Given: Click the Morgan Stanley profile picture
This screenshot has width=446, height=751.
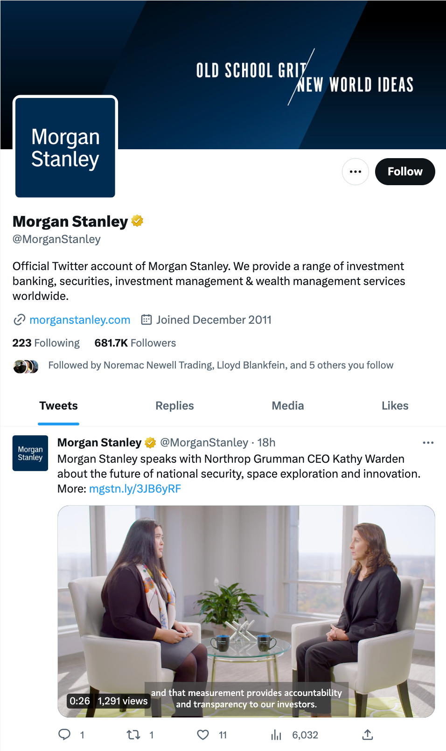Looking at the screenshot, I should click(65, 147).
